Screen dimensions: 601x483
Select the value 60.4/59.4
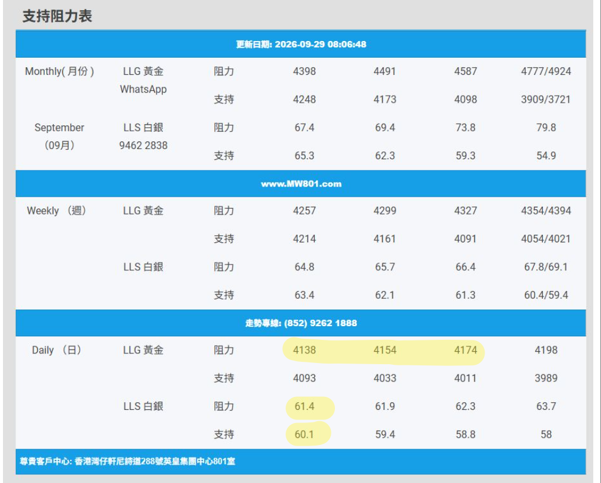(546, 295)
